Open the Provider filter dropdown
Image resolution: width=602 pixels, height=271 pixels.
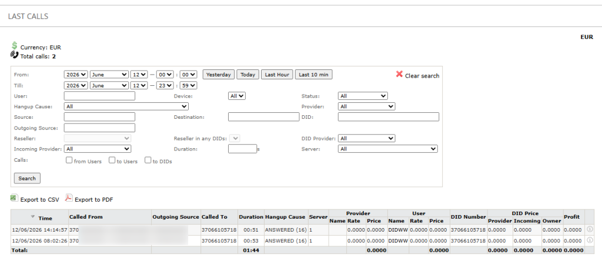tap(367, 106)
